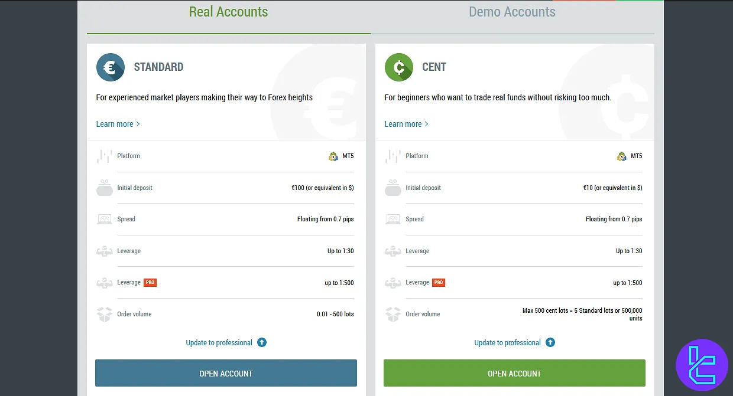733x396 pixels.
Task: Click the purple logo in the bottom right corner
Action: coord(702,365)
